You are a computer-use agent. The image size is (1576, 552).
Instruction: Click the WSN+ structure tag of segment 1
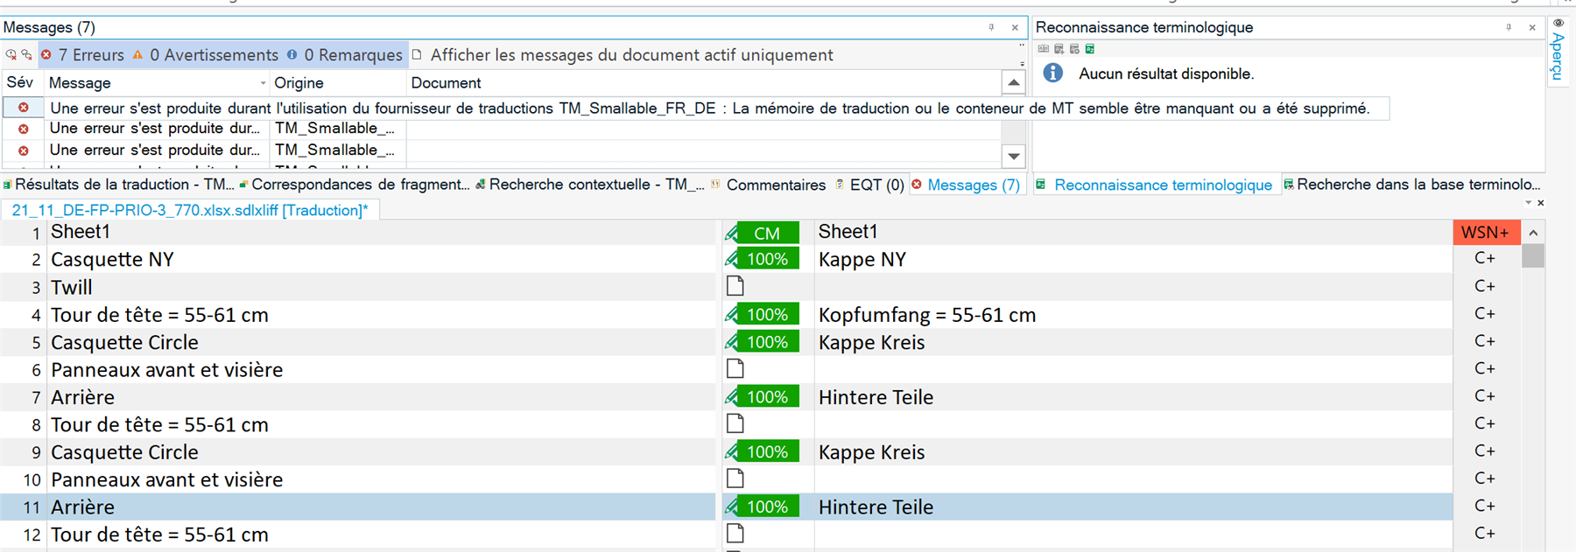click(x=1486, y=233)
